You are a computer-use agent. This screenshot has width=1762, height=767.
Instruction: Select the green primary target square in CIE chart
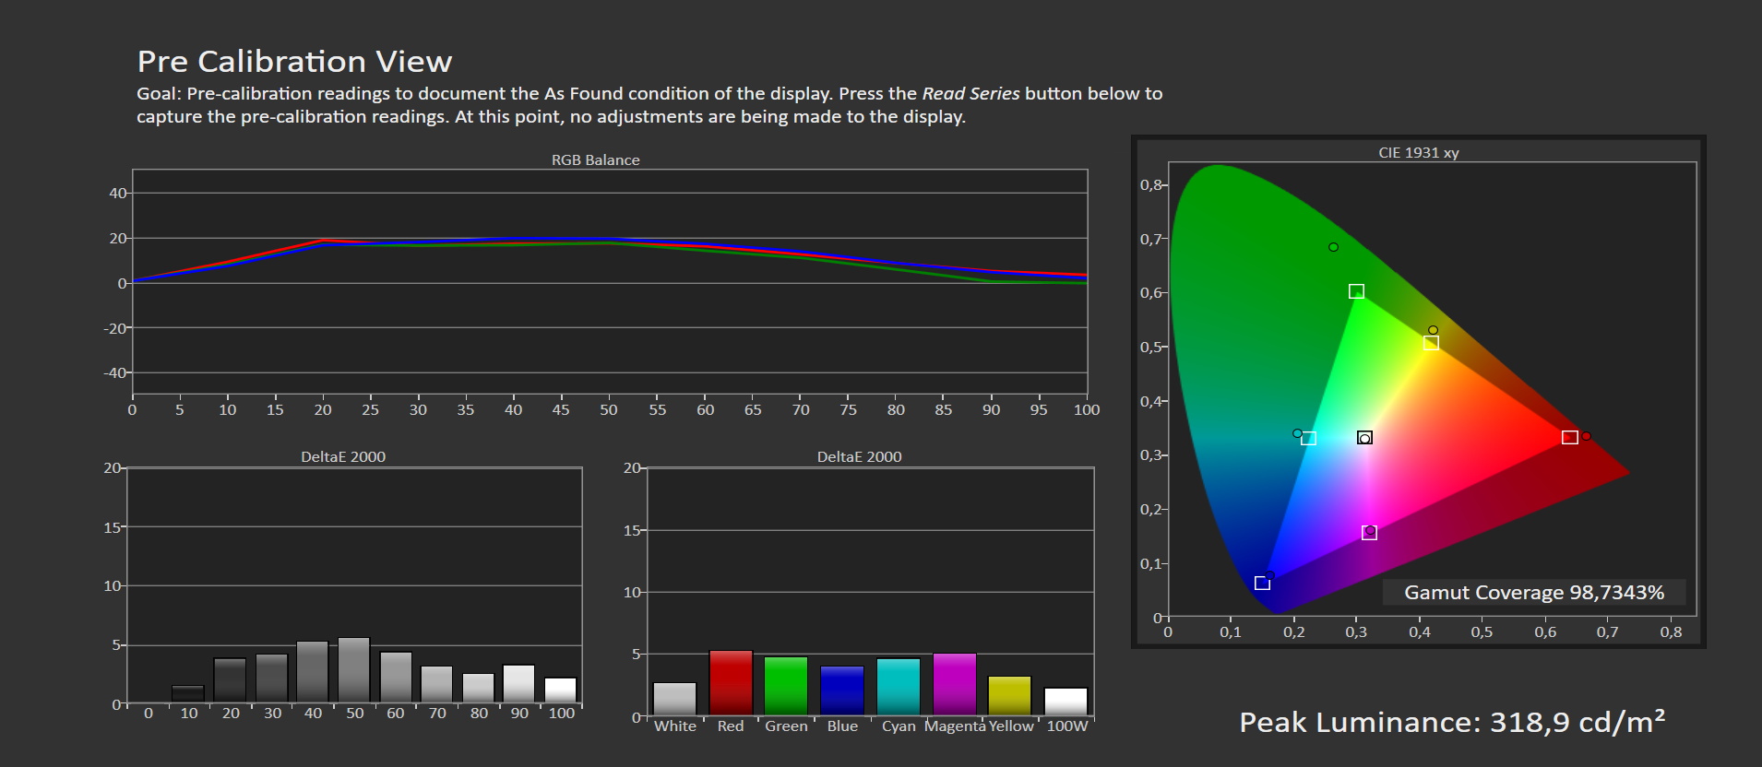pyautogui.click(x=1356, y=291)
